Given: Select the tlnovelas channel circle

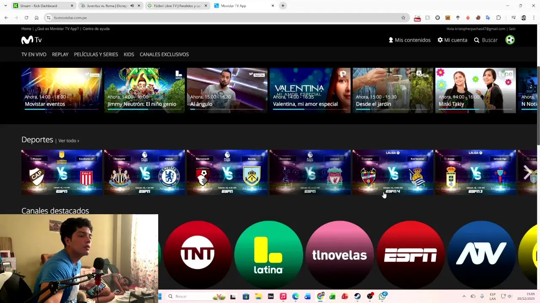Looking at the screenshot, I should (x=340, y=255).
